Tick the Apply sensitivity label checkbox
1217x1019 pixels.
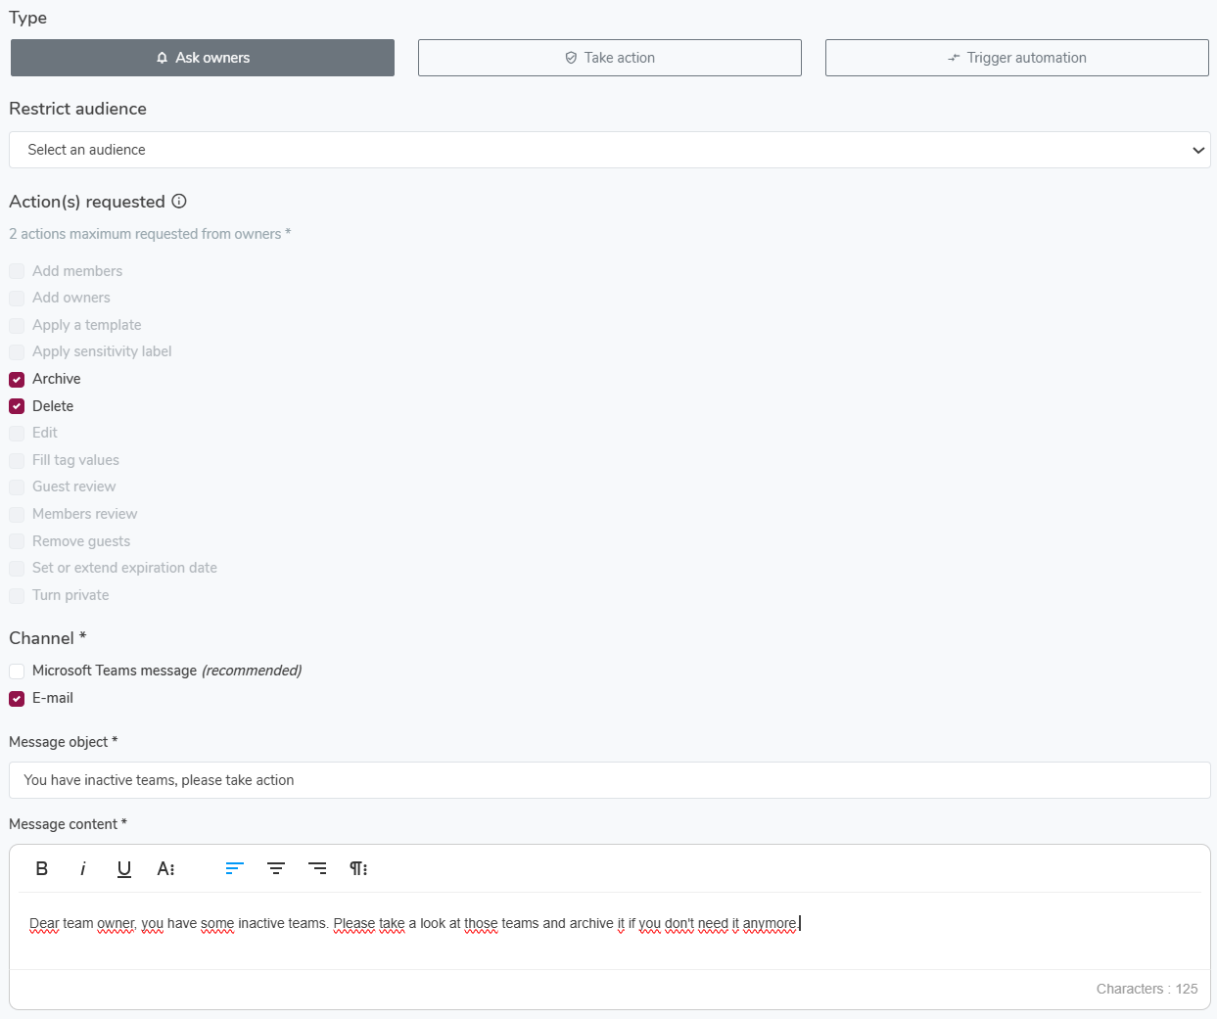point(17,351)
